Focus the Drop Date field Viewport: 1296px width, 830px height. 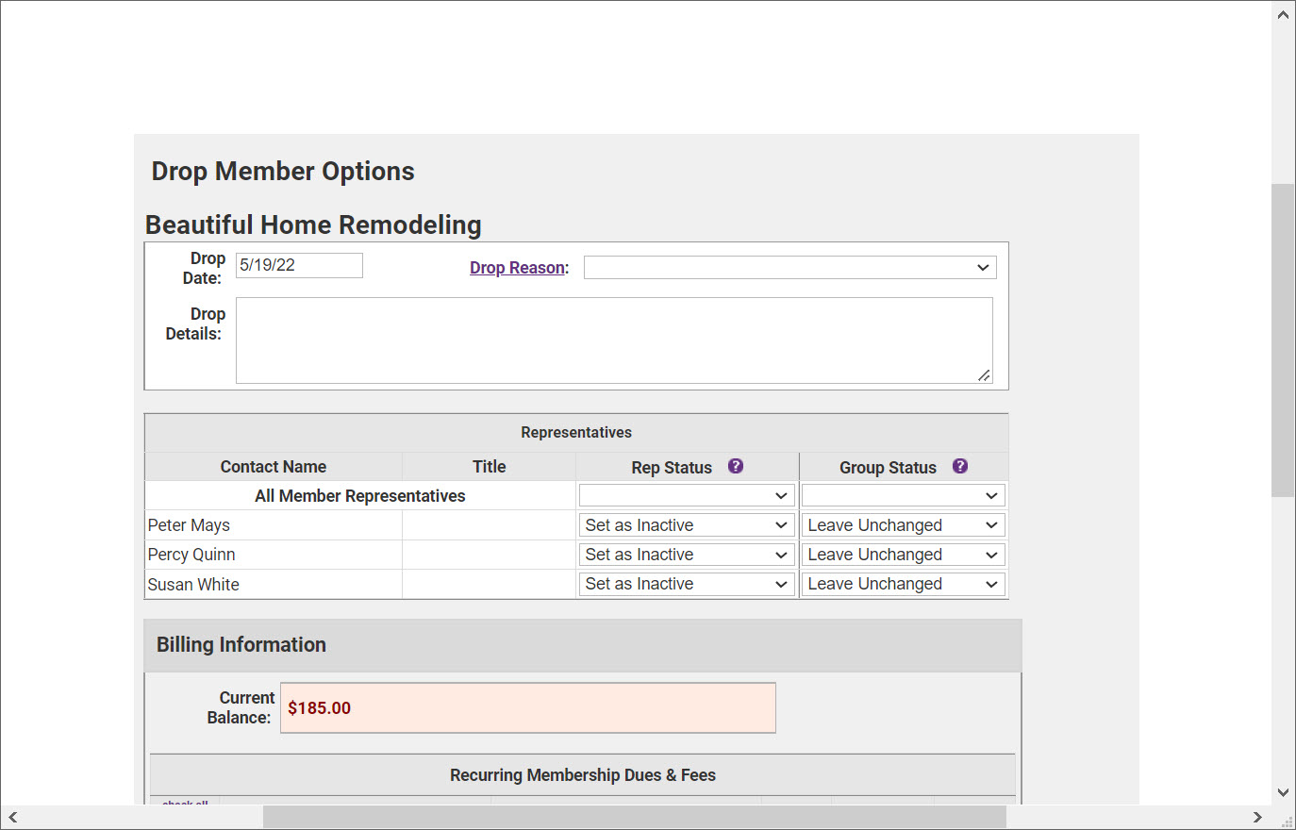(299, 266)
